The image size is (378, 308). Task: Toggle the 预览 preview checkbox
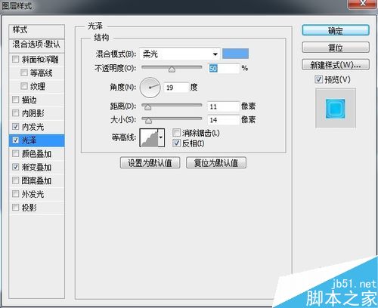tap(318, 79)
